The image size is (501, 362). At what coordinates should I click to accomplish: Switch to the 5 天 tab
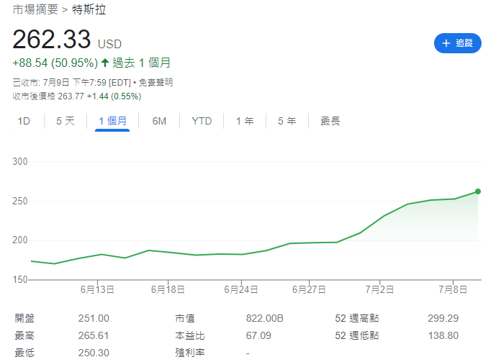point(66,121)
